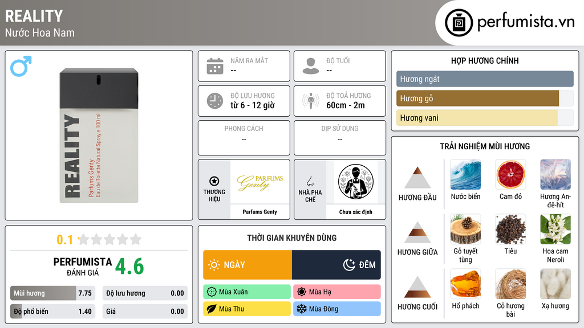Click the person icon beside Độ tuổi
Screen dimensions: 584x328
311,66
